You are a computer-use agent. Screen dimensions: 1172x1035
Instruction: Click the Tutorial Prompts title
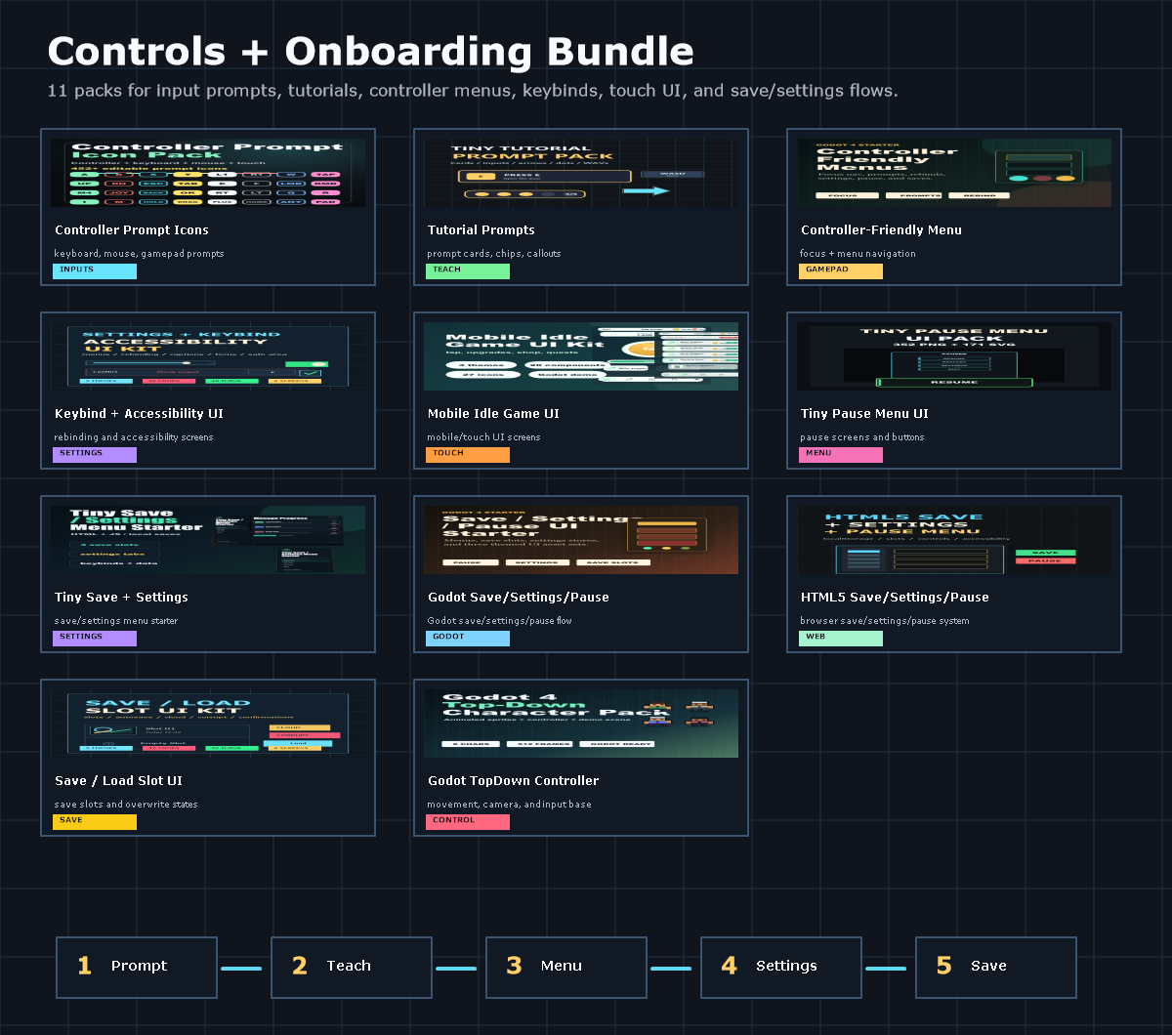pyautogui.click(x=481, y=230)
